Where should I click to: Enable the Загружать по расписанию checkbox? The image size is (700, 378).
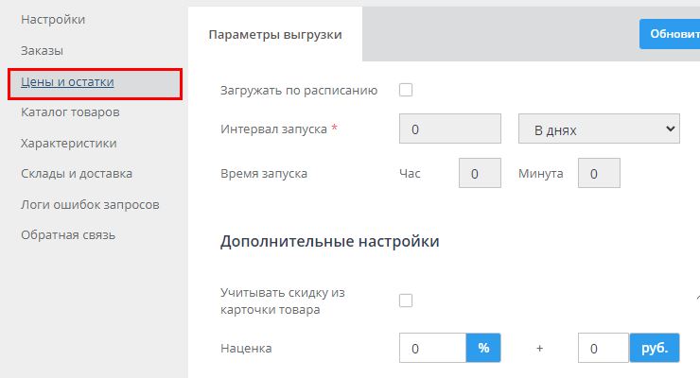(406, 91)
